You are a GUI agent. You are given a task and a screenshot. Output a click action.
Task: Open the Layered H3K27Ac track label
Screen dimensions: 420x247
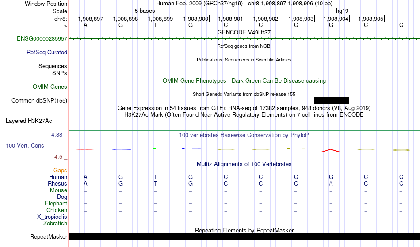click(29, 121)
